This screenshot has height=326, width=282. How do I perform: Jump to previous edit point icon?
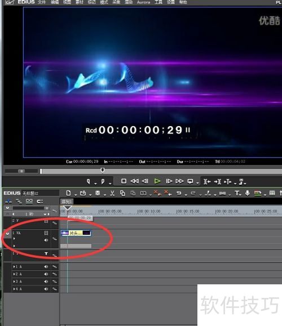[x=207, y=181]
